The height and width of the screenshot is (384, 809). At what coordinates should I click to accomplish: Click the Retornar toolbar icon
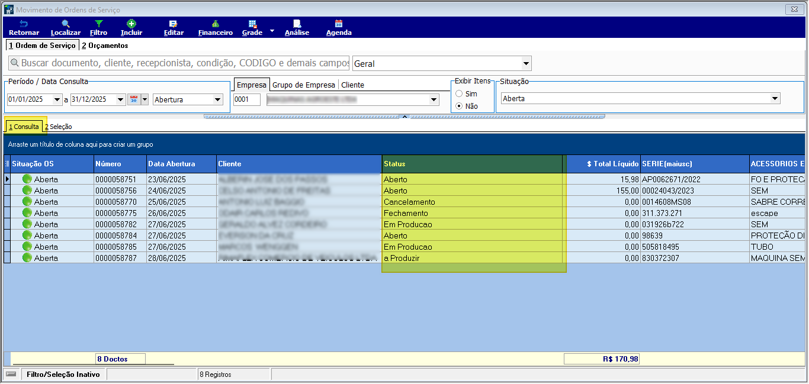[24, 24]
